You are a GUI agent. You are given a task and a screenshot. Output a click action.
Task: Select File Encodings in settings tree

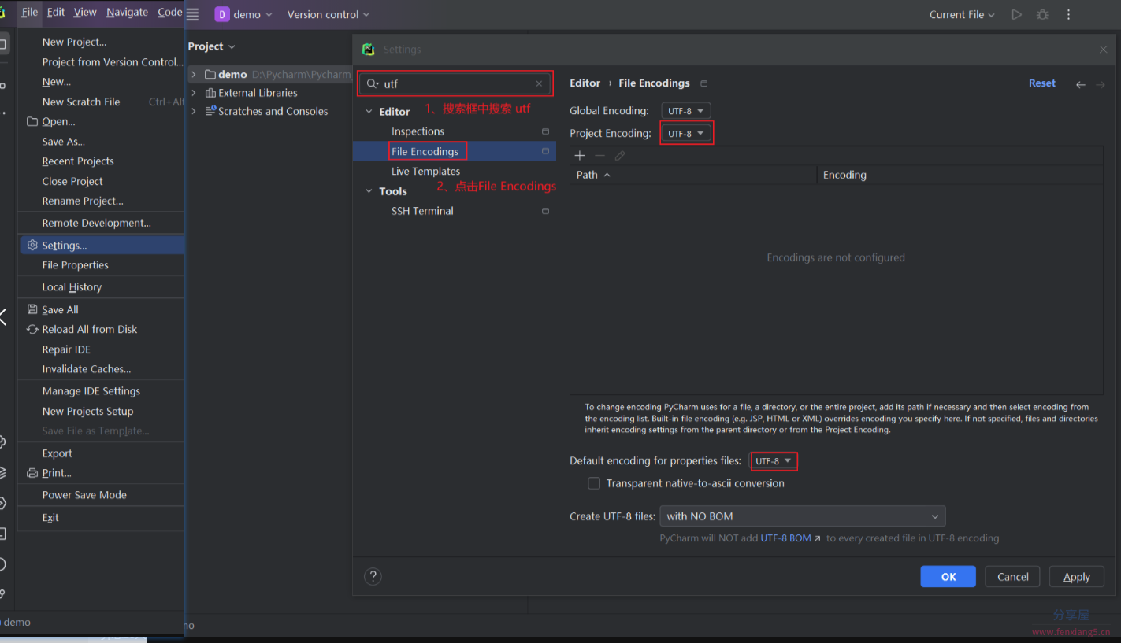[x=455, y=151]
